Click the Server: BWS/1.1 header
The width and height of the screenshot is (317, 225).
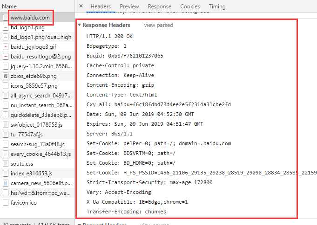click(x=109, y=134)
